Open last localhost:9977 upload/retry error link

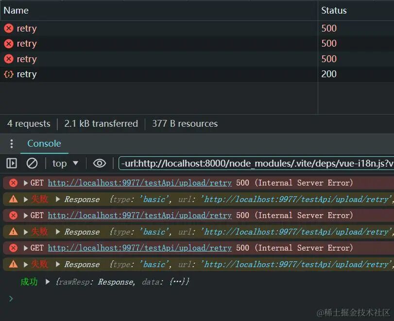click(x=139, y=248)
